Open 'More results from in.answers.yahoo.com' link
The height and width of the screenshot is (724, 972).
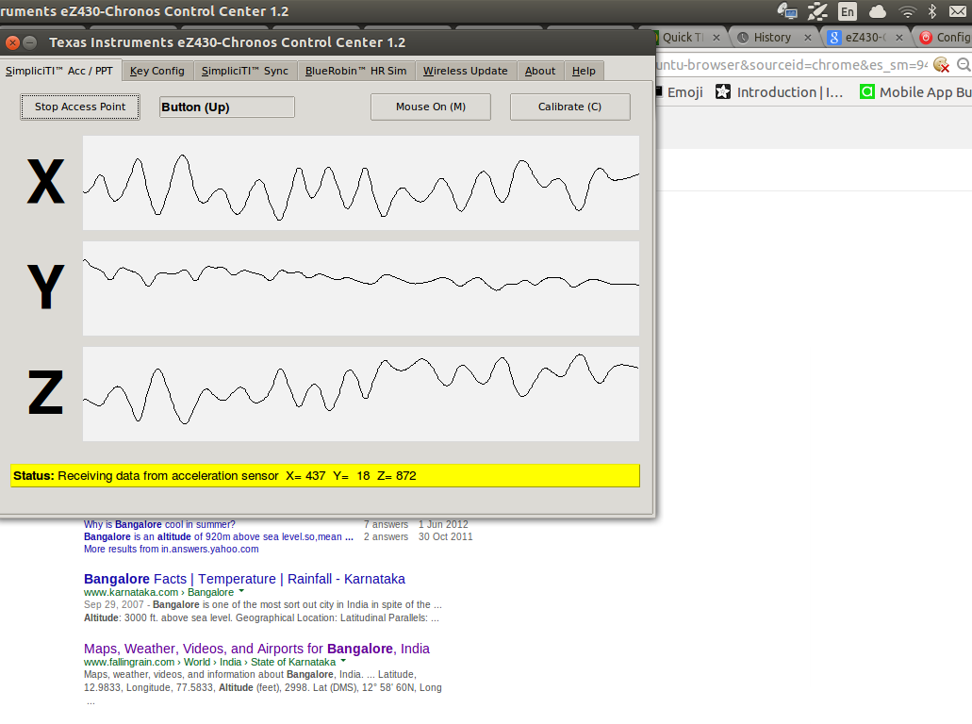click(x=171, y=550)
